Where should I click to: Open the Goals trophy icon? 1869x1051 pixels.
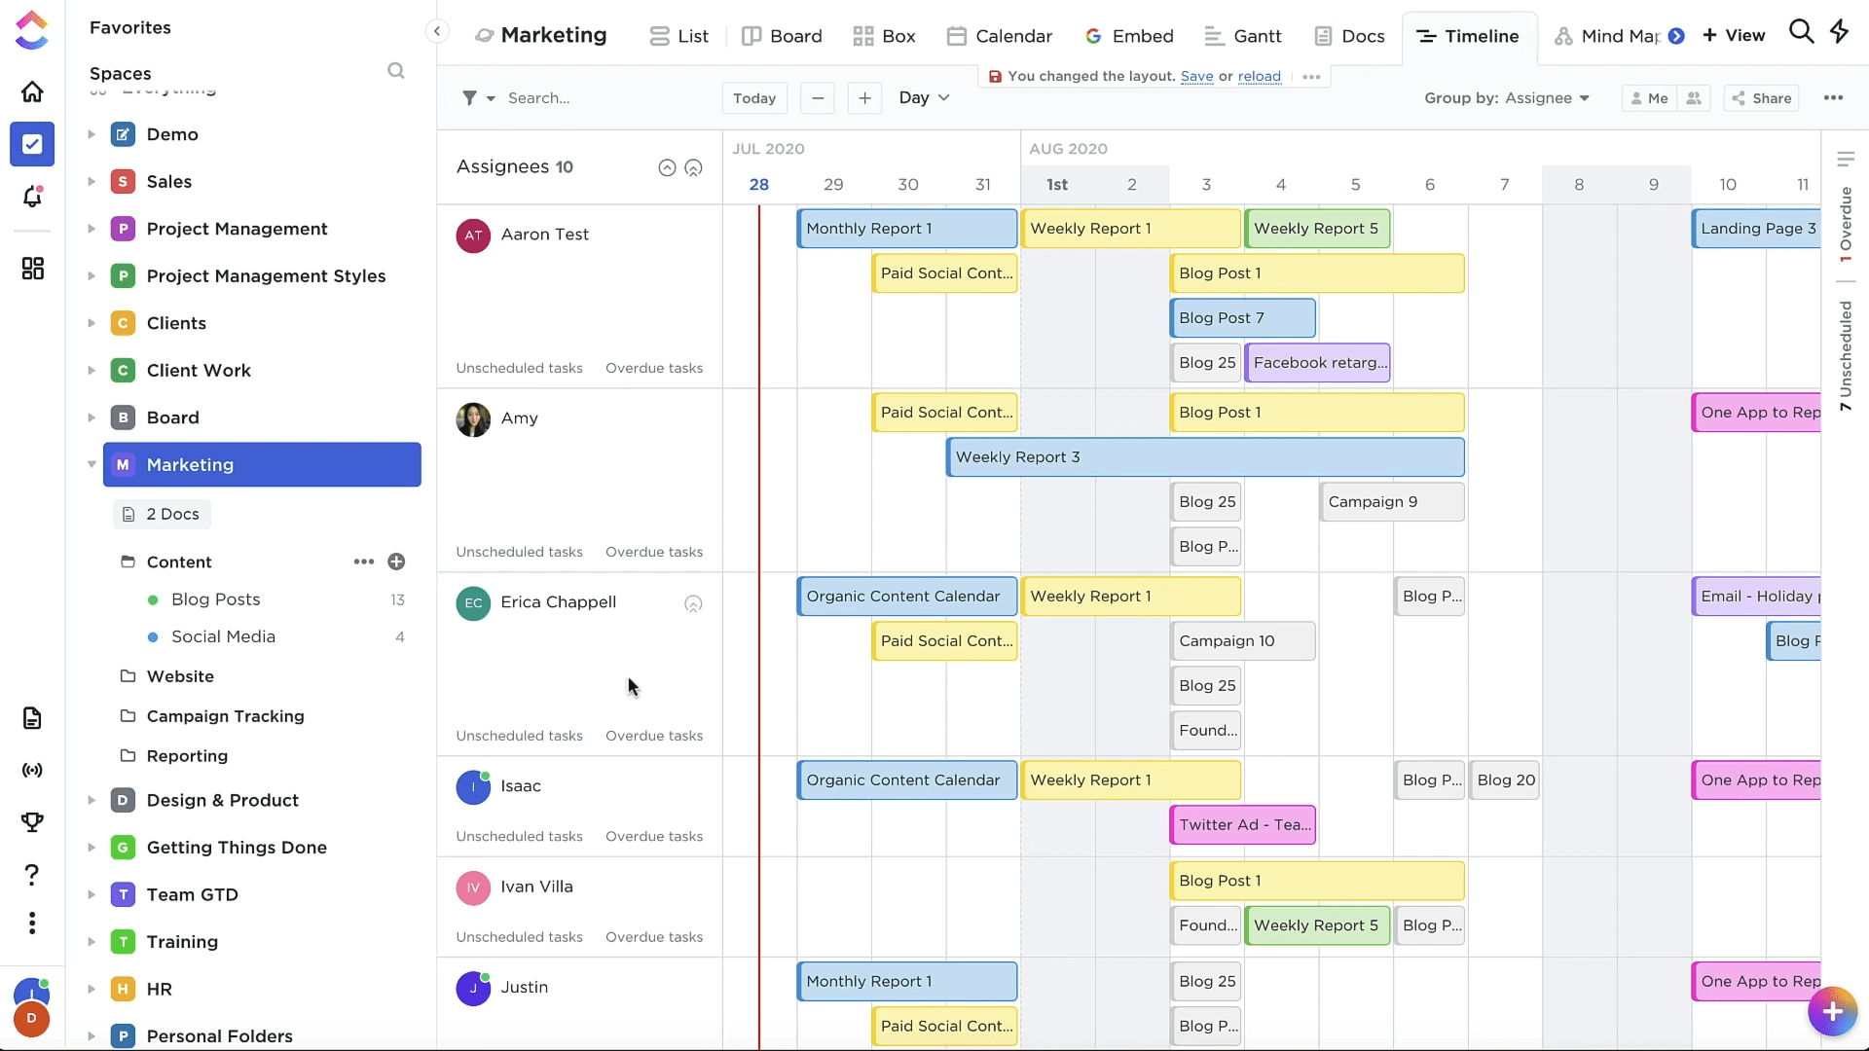tap(32, 822)
